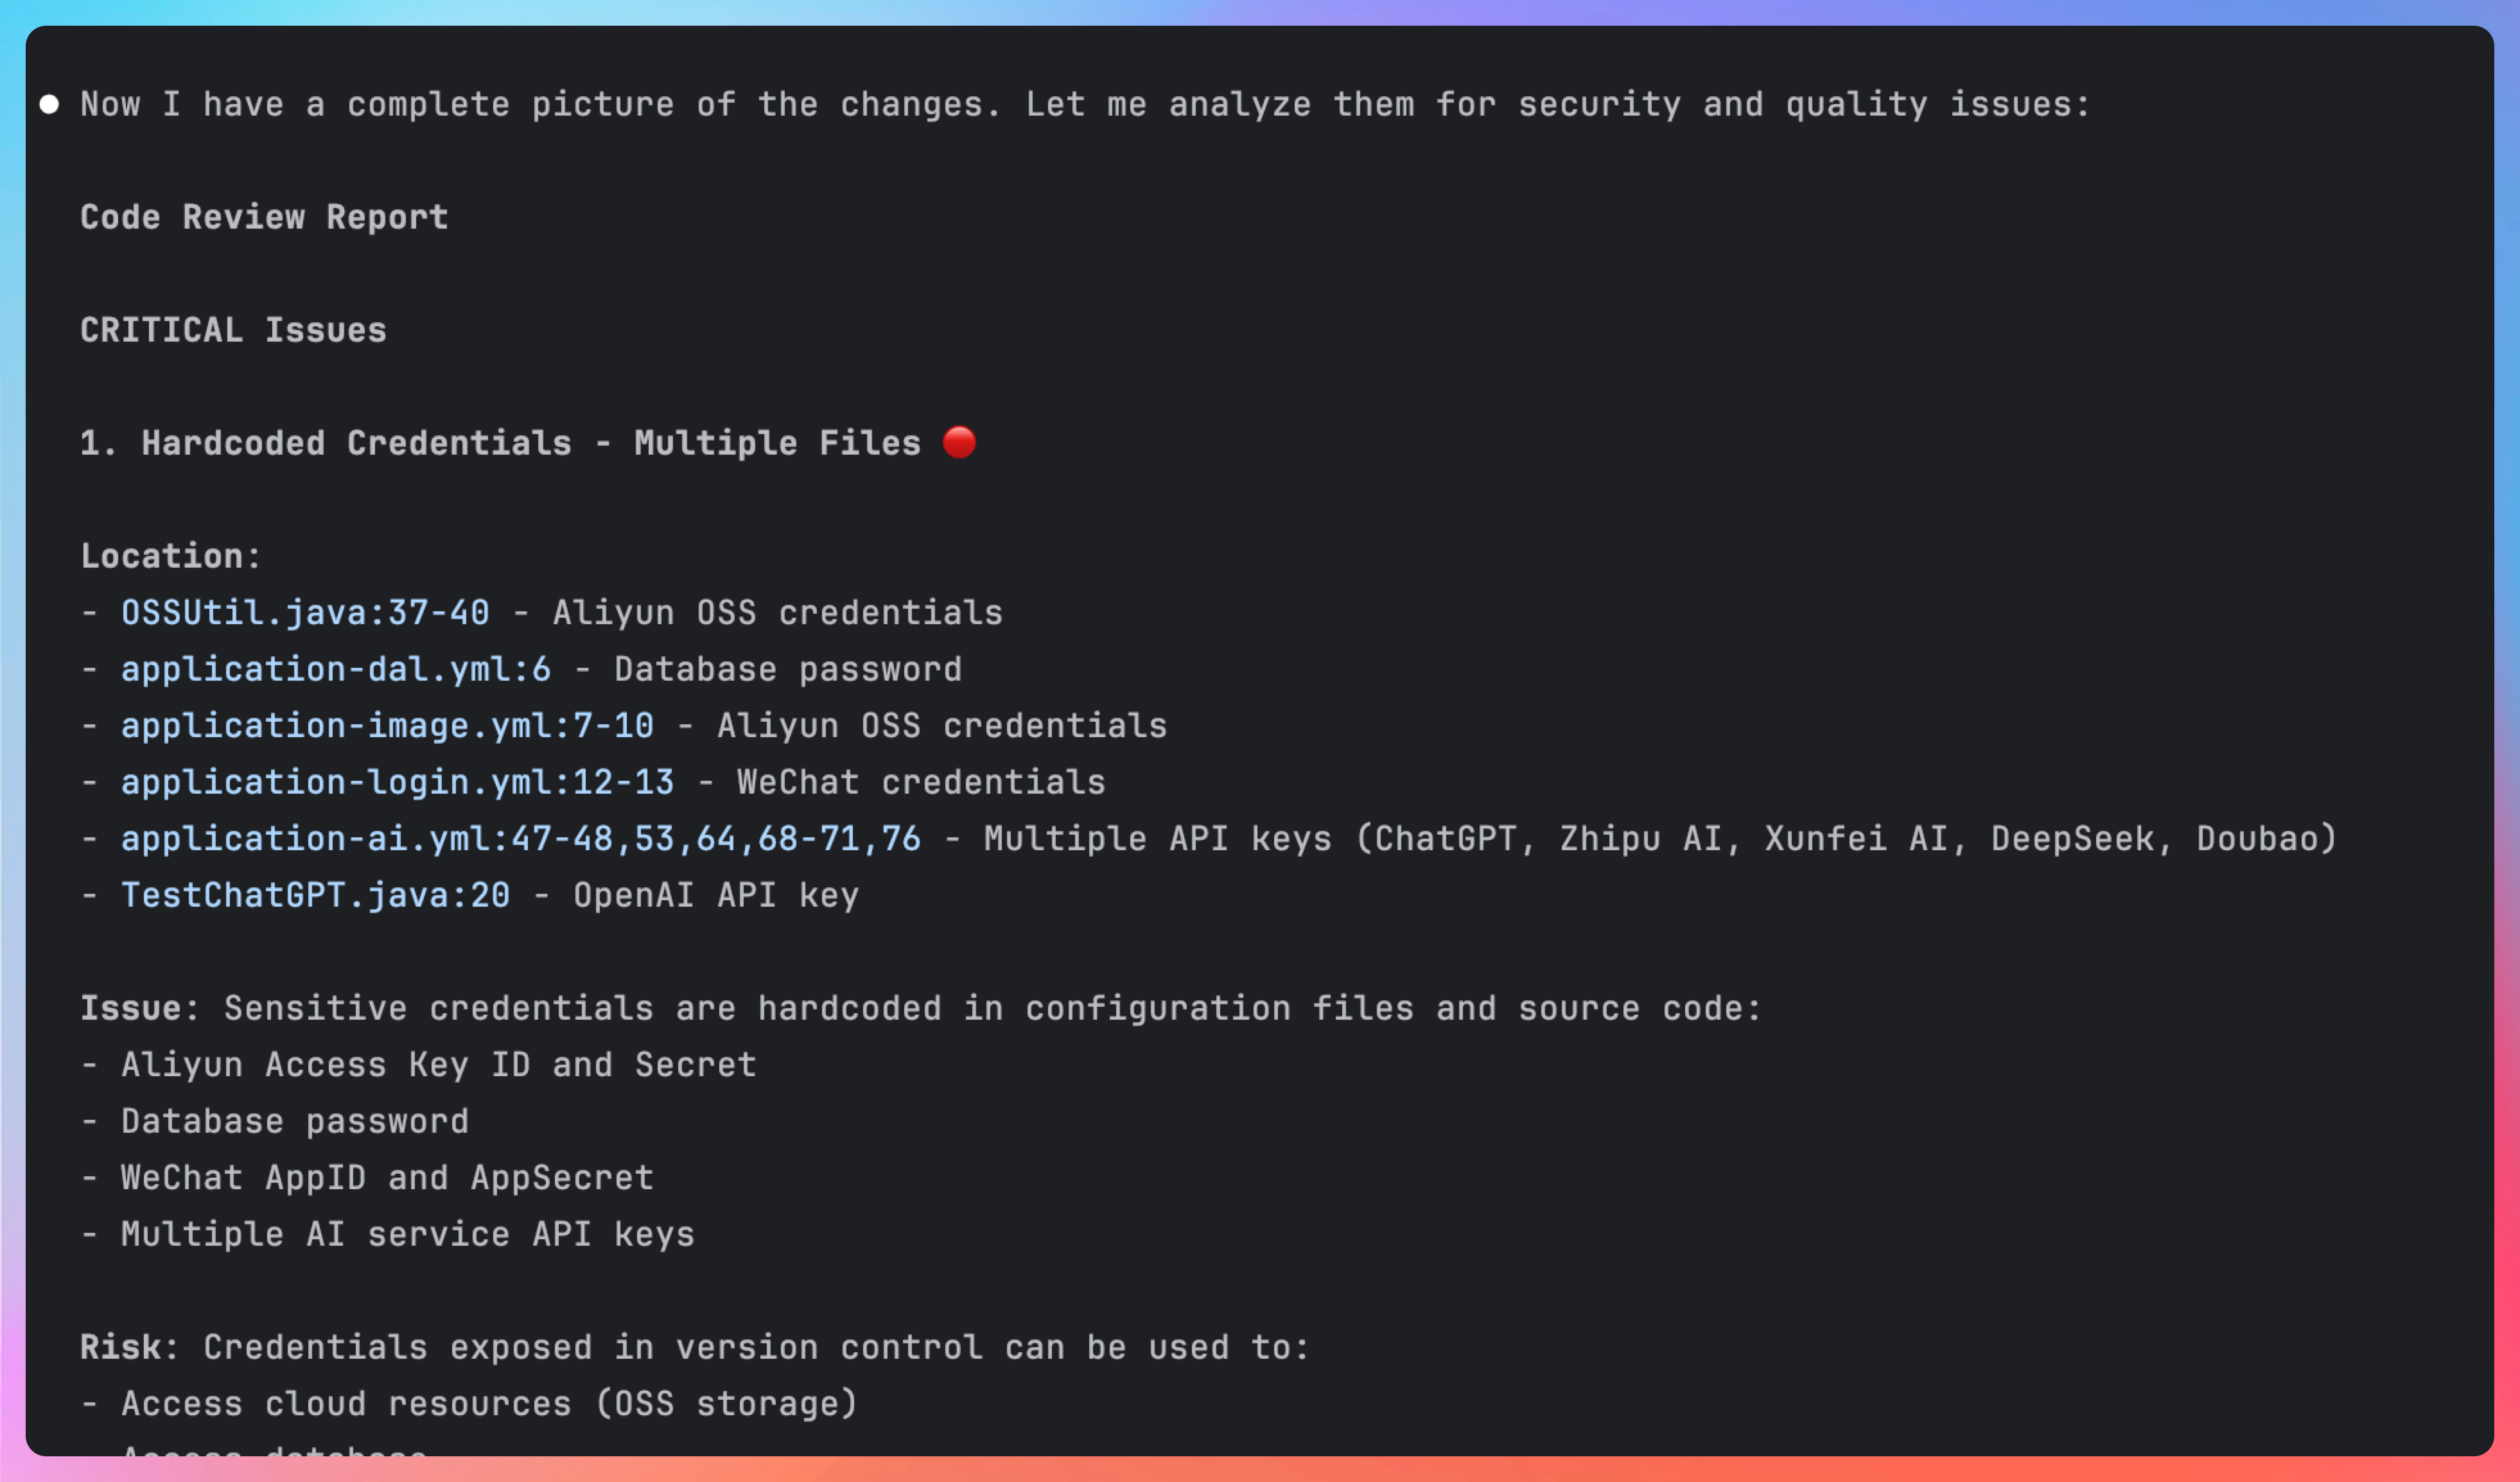Click the red circle severity emoji
Image resolution: width=2520 pixels, height=1482 pixels.
(959, 442)
